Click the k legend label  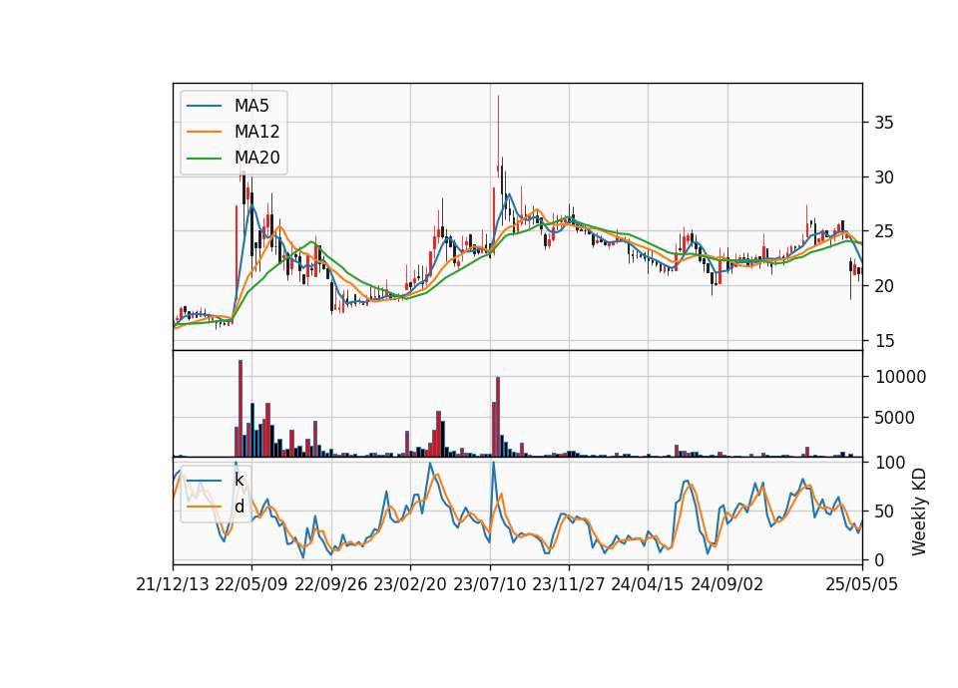[x=239, y=480]
